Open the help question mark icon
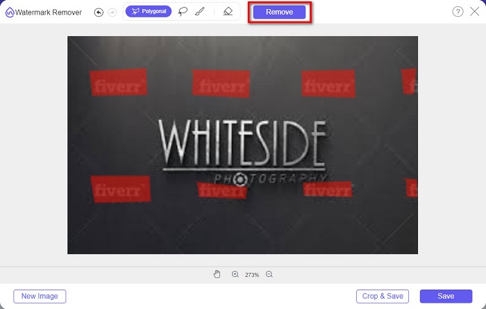This screenshot has height=309, width=486. pos(458,12)
